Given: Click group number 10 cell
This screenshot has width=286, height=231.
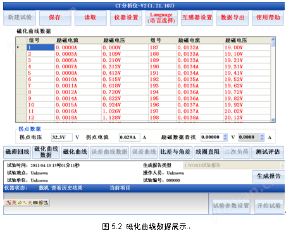Looking at the screenshot, I should (40, 105).
